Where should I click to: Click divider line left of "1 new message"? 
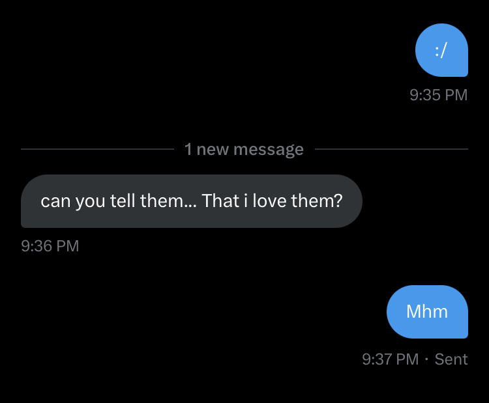[98, 150]
